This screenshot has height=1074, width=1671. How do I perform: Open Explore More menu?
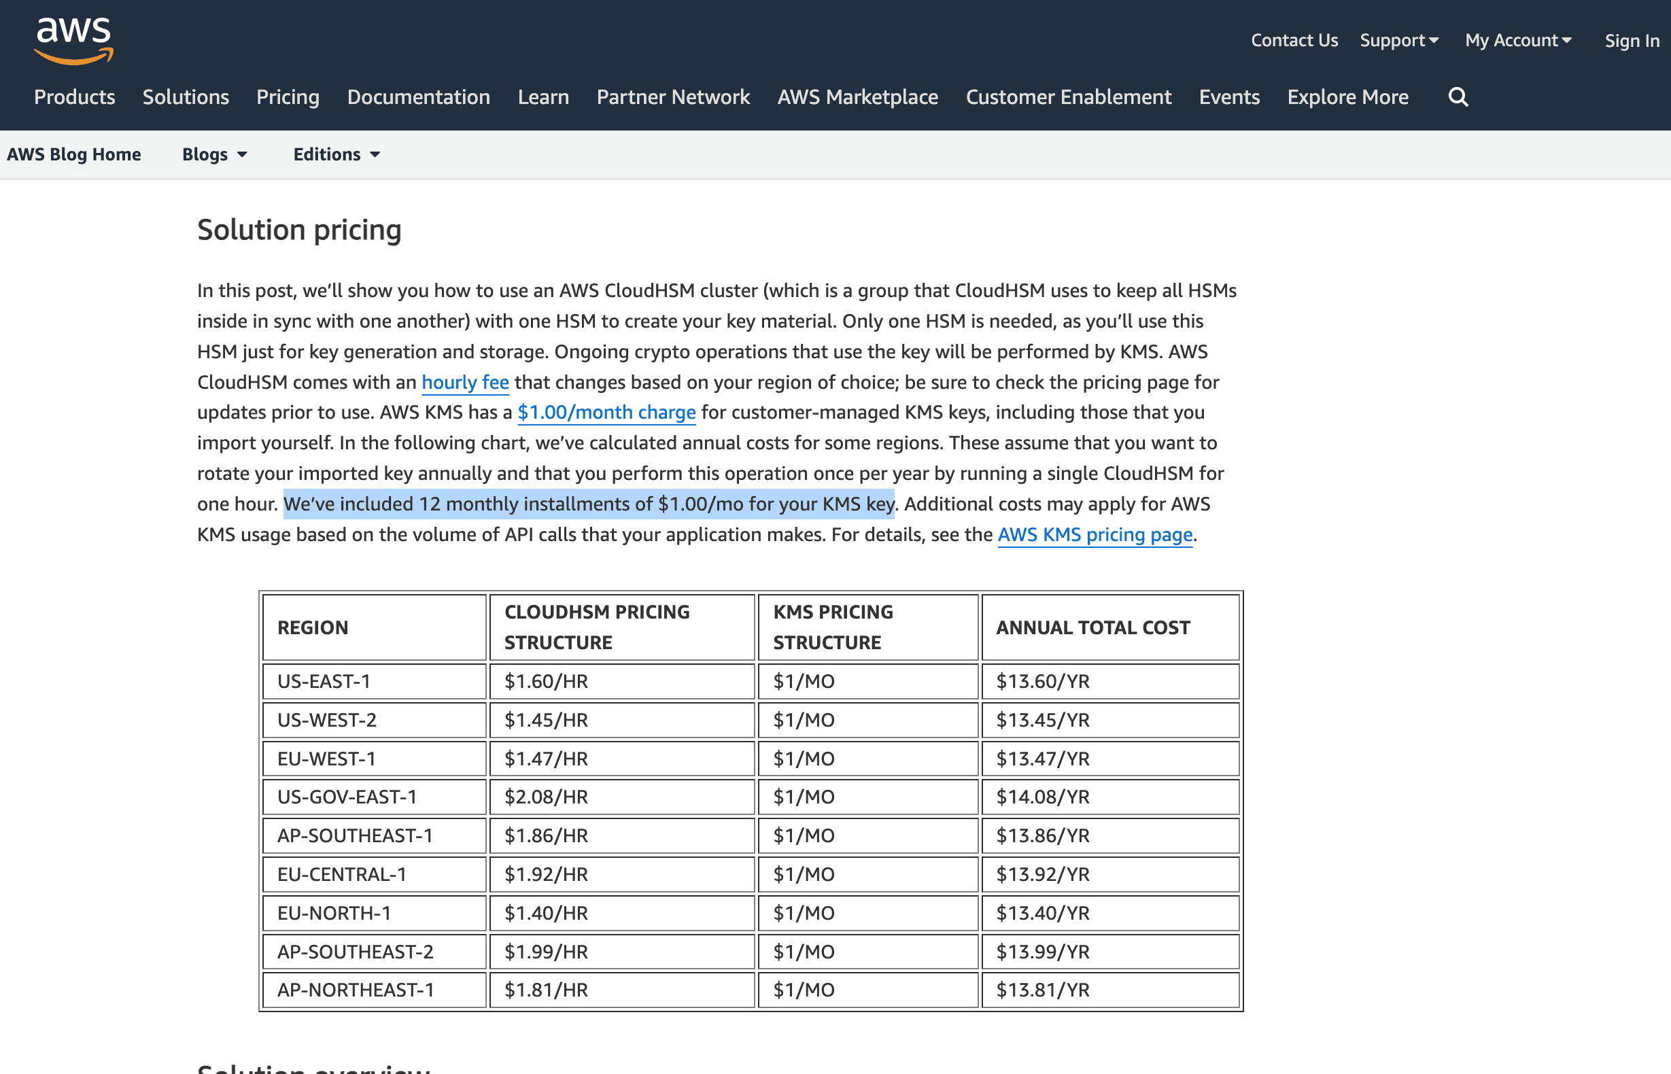(1347, 97)
